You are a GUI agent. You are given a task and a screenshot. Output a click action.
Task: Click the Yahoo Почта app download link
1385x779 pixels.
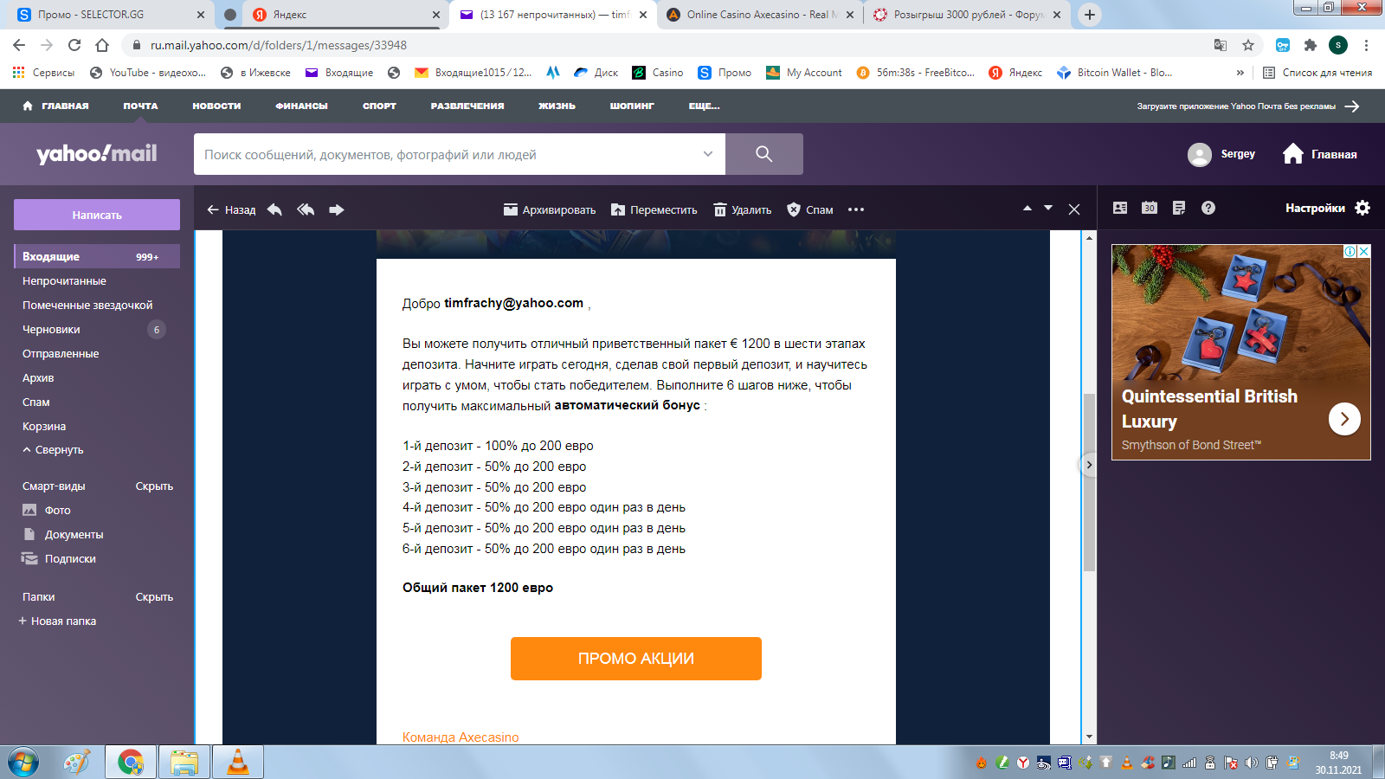click(x=1248, y=106)
